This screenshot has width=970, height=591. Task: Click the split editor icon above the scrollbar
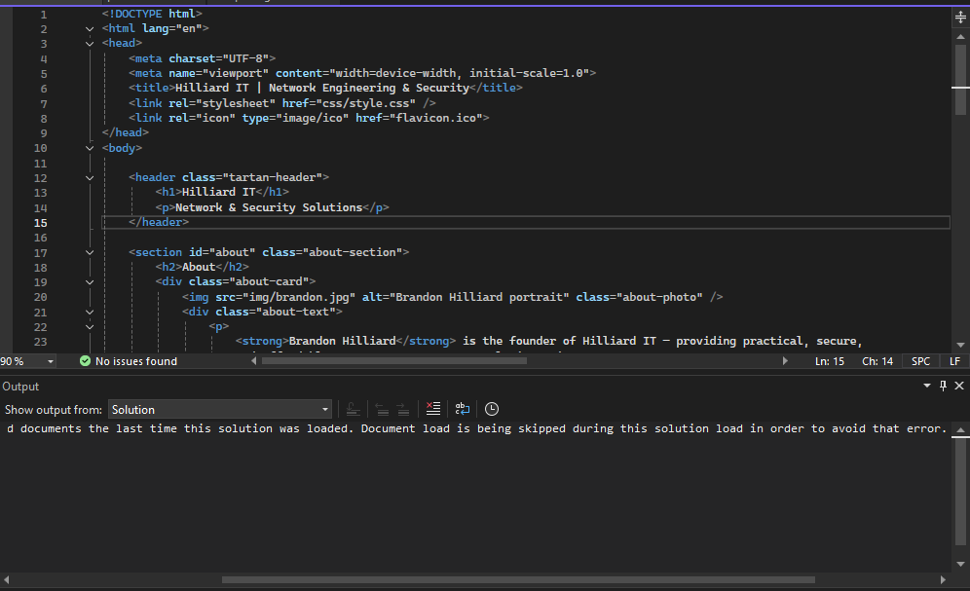(x=959, y=16)
